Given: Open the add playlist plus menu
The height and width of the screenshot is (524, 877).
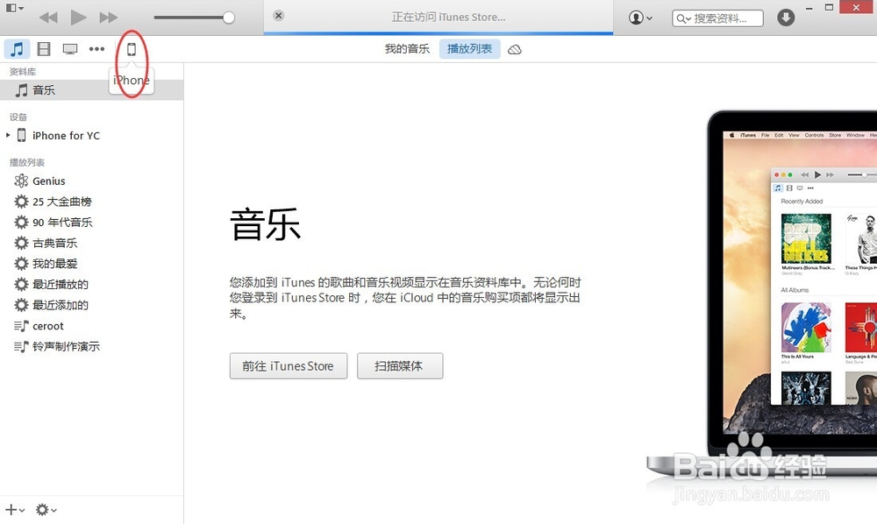Looking at the screenshot, I should (15, 509).
